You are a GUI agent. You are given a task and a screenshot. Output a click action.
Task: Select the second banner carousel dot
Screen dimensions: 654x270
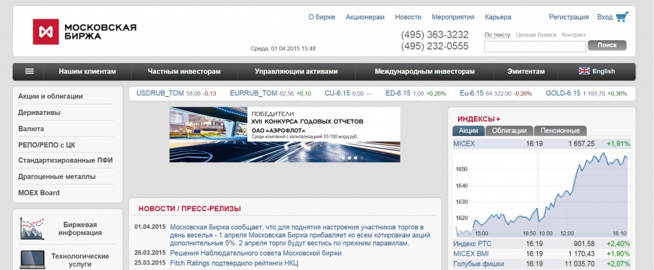pos(349,158)
